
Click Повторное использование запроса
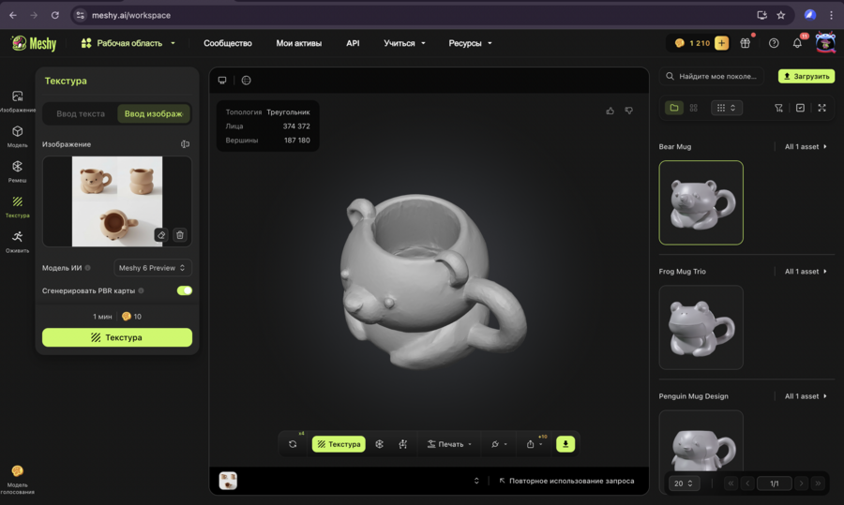point(566,481)
